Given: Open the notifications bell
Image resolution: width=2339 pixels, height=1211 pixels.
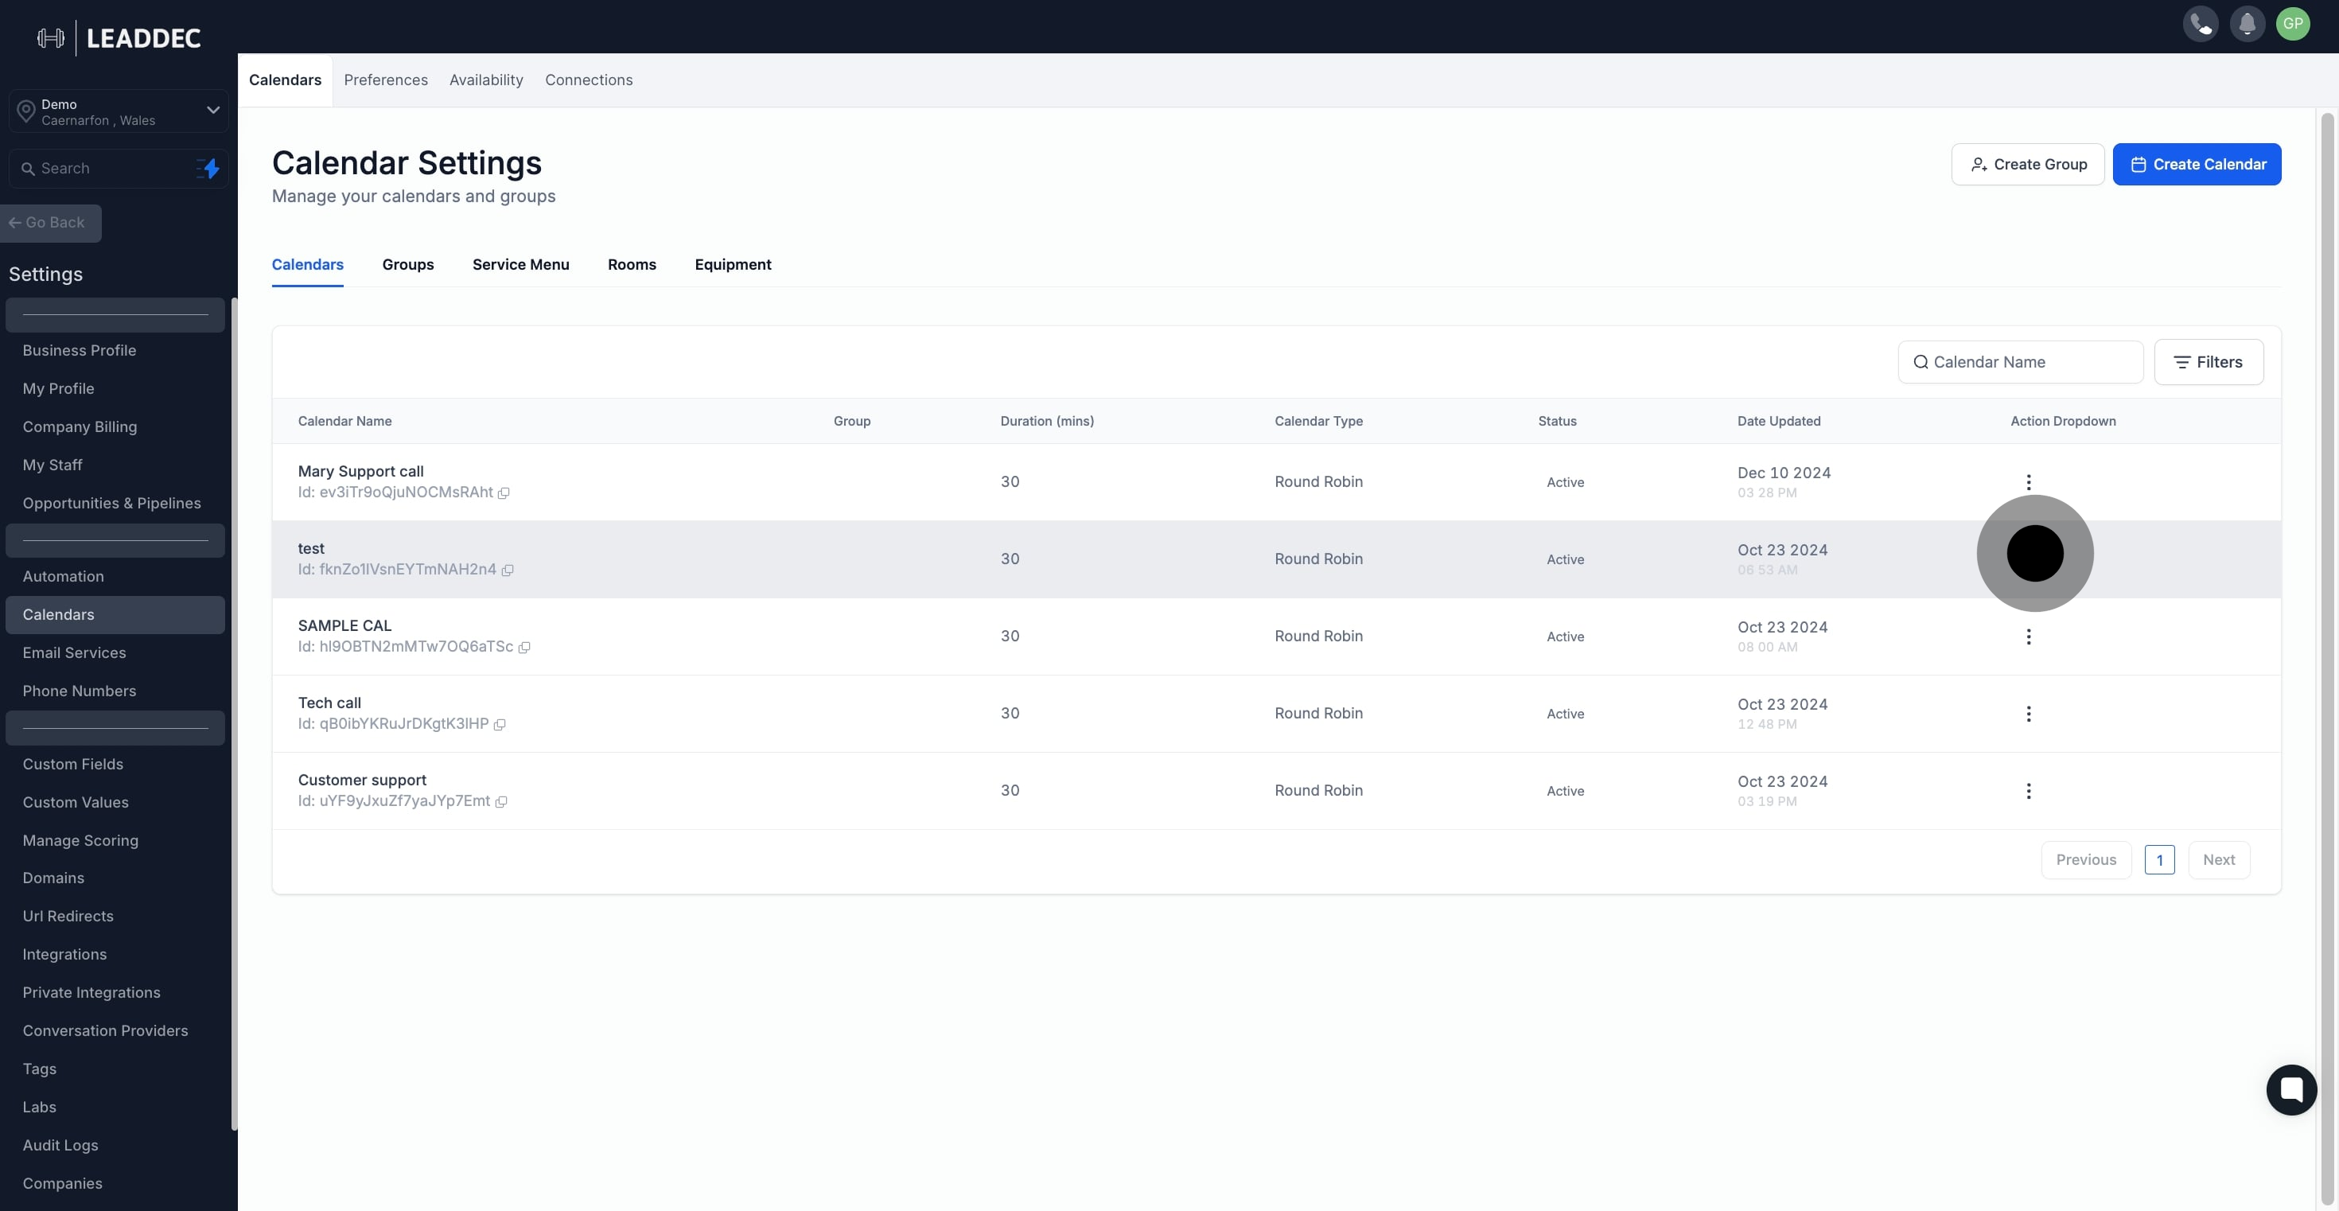Looking at the screenshot, I should click(2247, 24).
